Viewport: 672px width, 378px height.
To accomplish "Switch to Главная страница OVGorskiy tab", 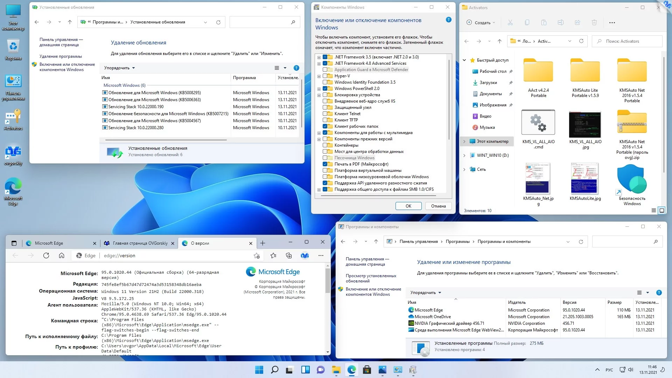I will click(140, 243).
